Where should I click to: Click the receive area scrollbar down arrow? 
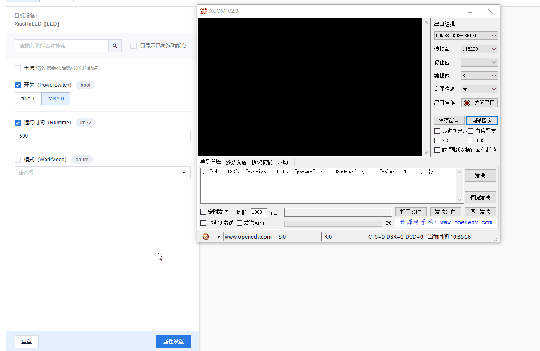(x=426, y=152)
